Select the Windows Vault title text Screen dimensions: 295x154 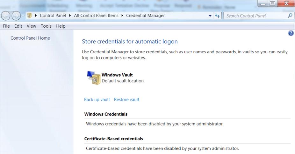coord(117,75)
